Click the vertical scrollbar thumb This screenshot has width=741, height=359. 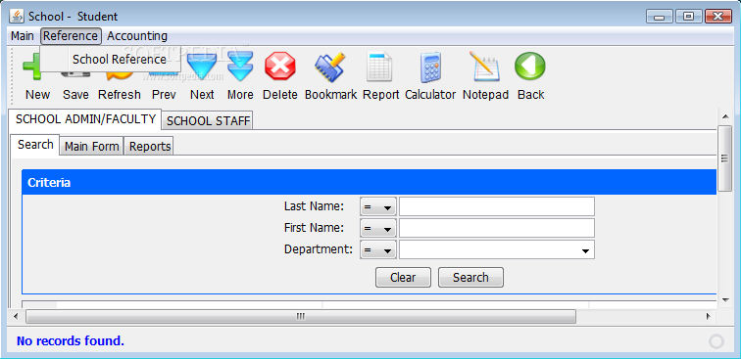coord(724,158)
